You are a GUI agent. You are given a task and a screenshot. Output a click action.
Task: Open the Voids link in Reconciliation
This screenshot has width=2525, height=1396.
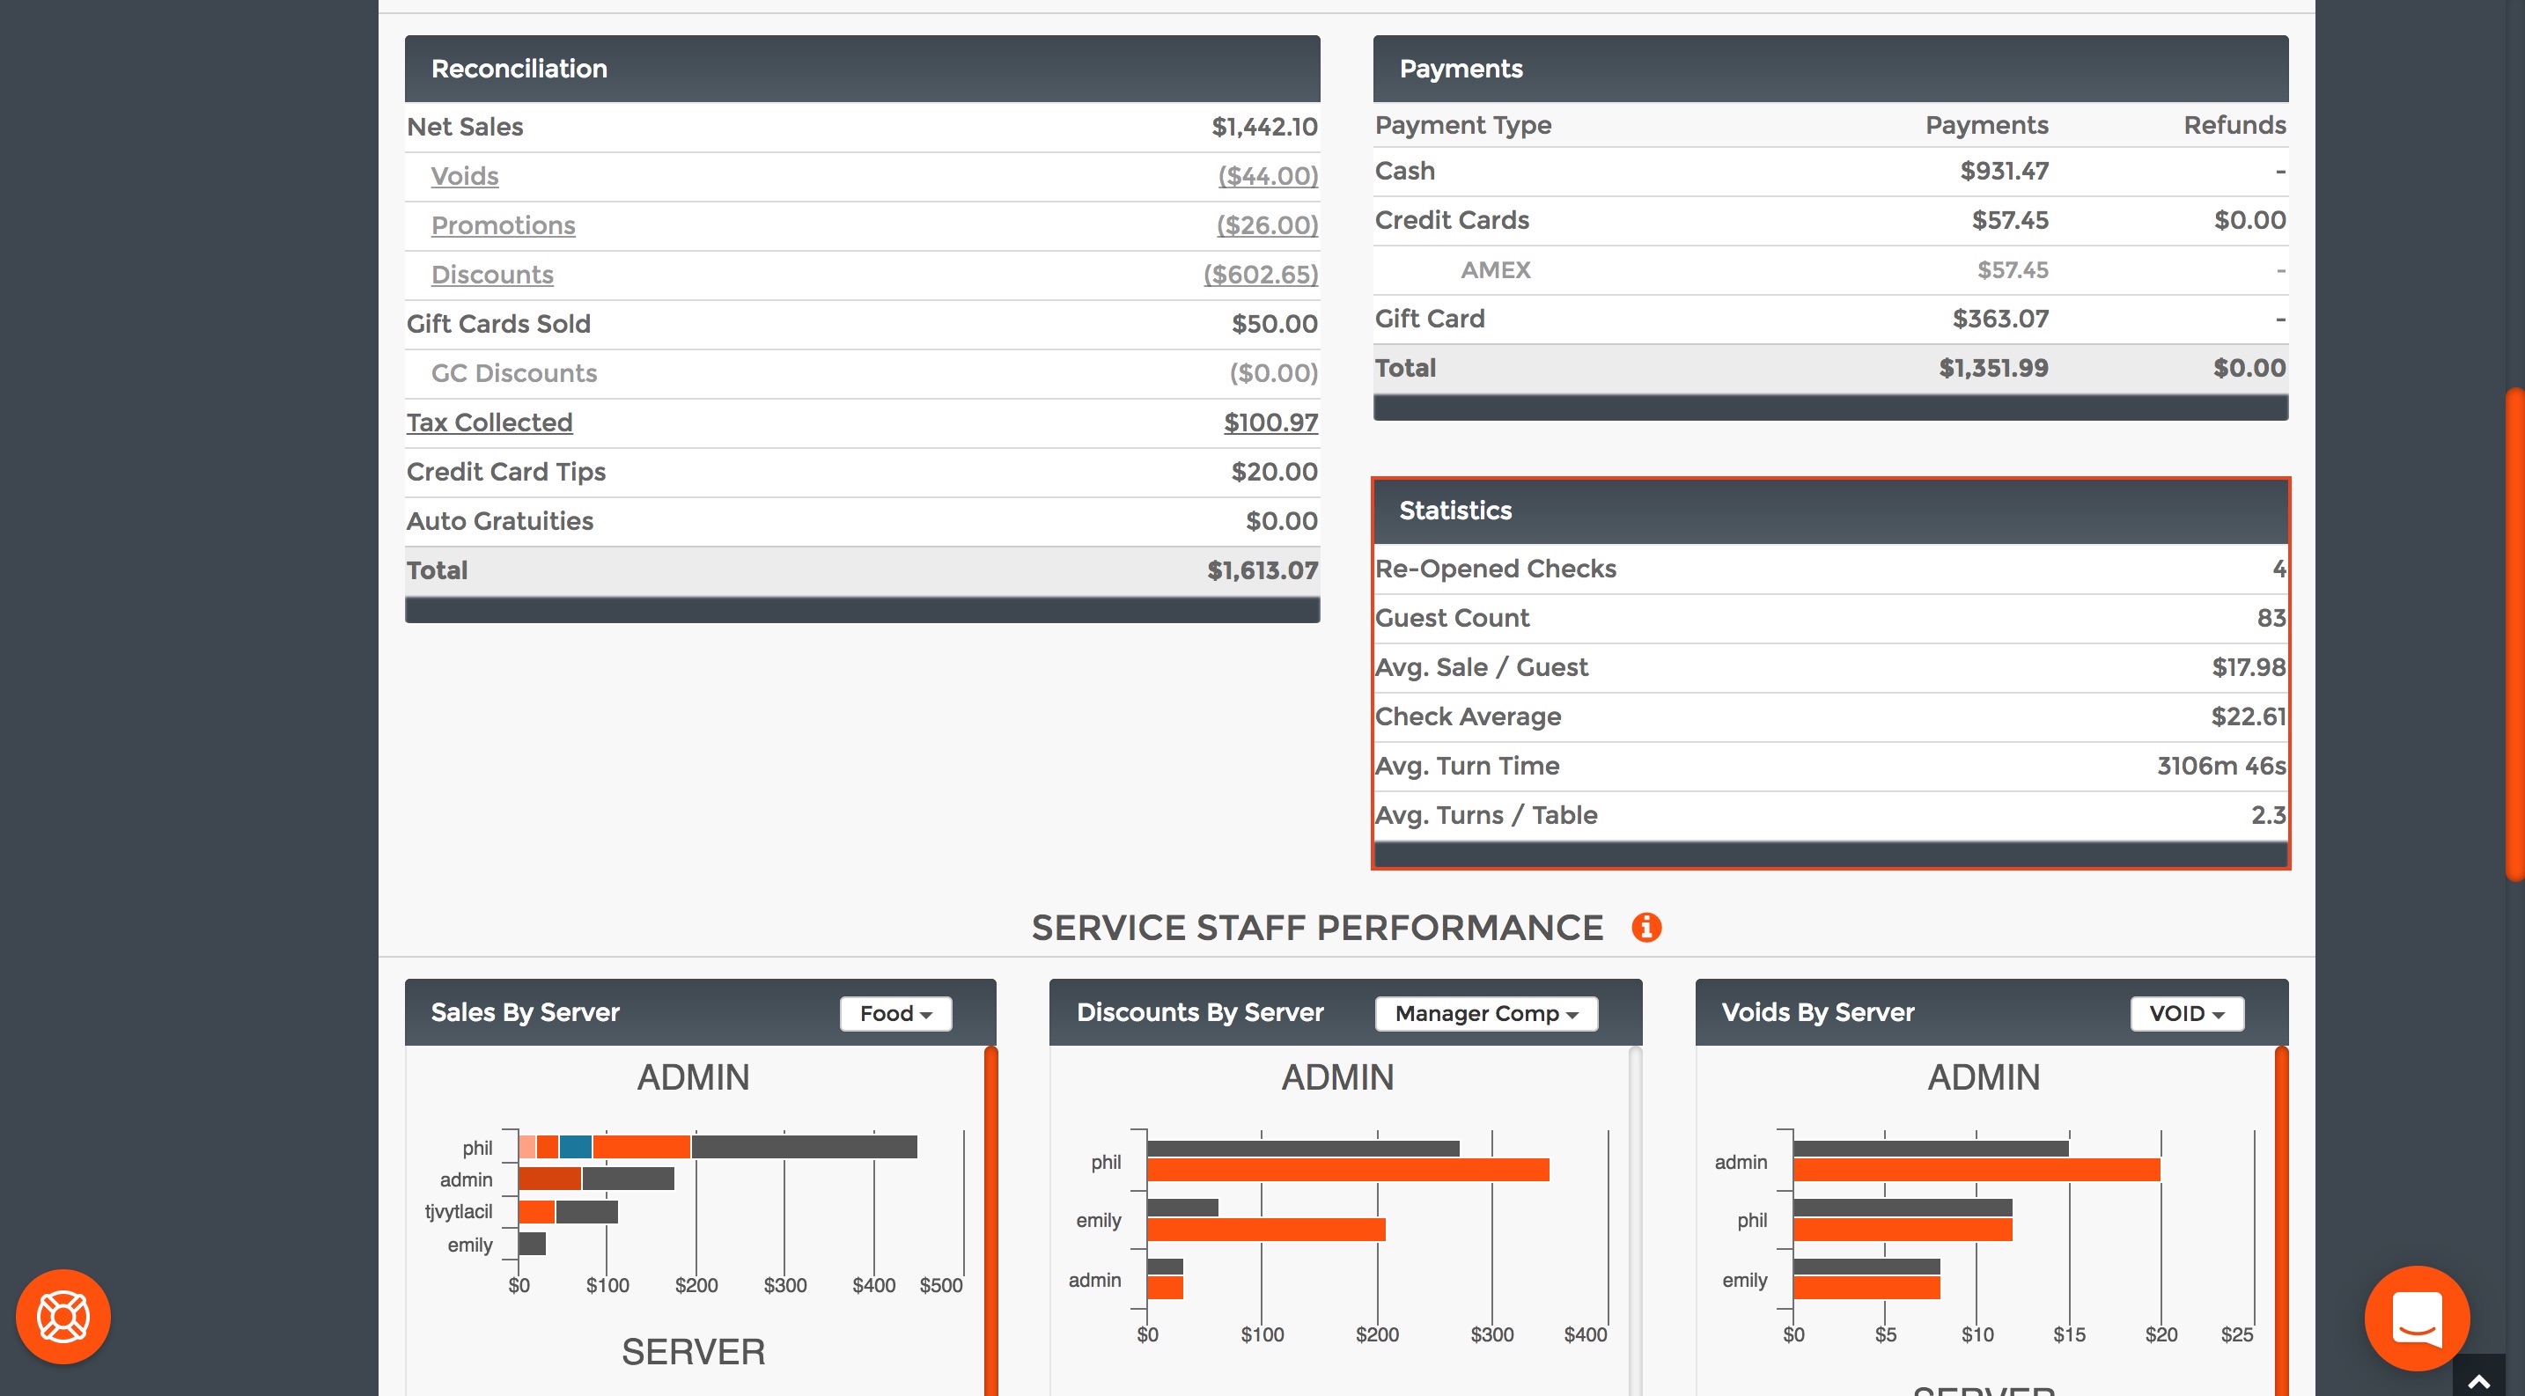pos(465,176)
